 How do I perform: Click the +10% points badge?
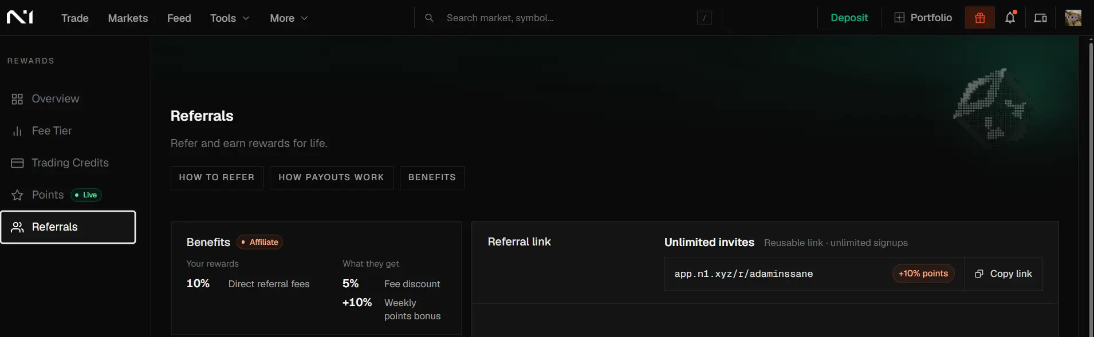pyautogui.click(x=923, y=273)
